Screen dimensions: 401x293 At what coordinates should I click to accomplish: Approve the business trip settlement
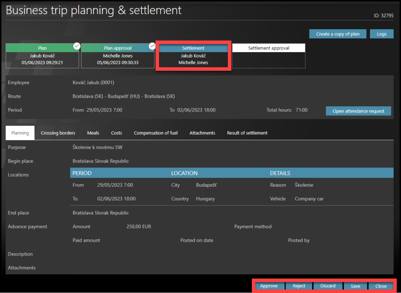269,286
